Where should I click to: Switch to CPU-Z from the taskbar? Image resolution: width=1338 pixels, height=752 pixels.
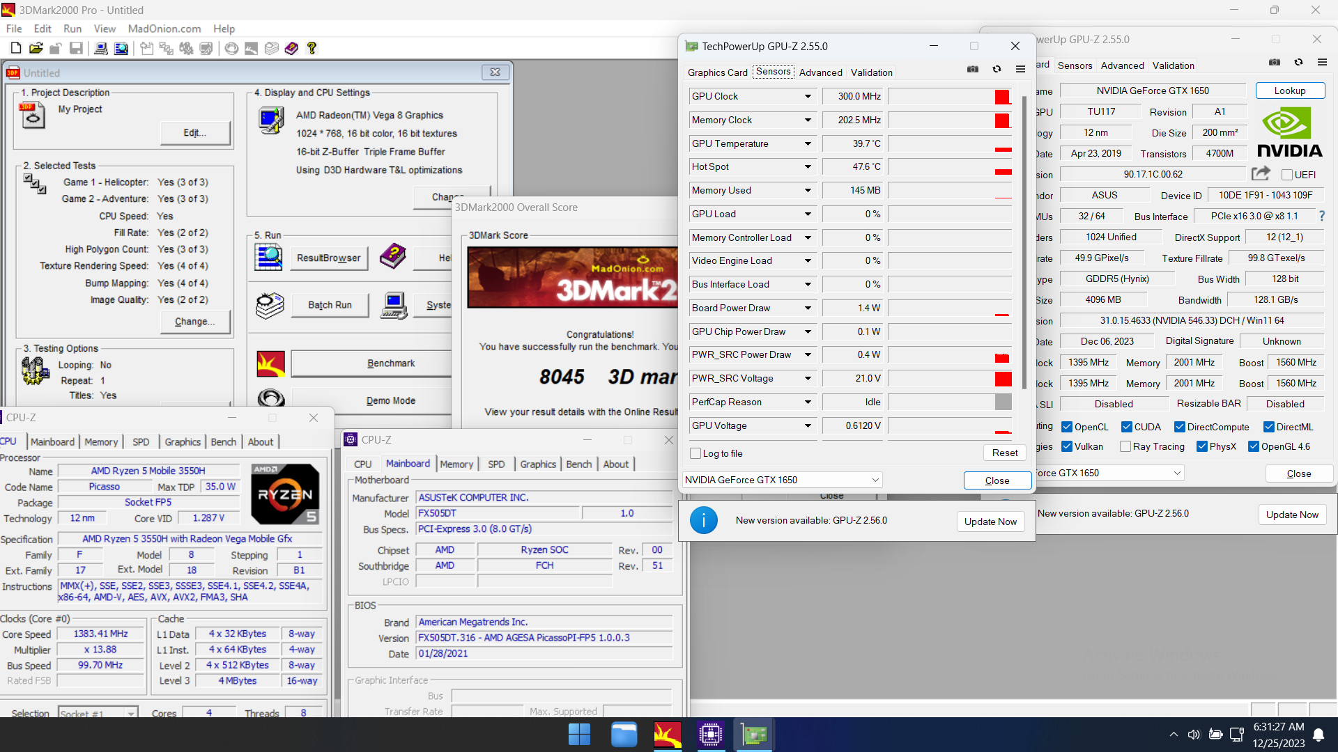click(x=710, y=734)
